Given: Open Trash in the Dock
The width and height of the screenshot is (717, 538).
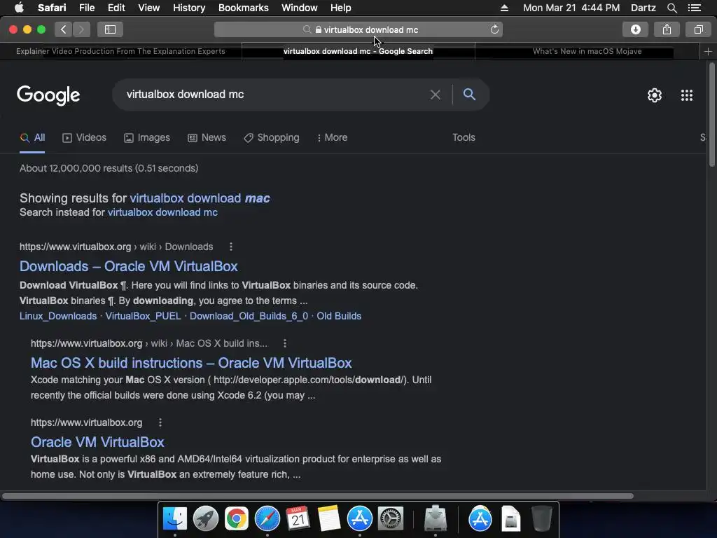Looking at the screenshot, I should pos(542,519).
